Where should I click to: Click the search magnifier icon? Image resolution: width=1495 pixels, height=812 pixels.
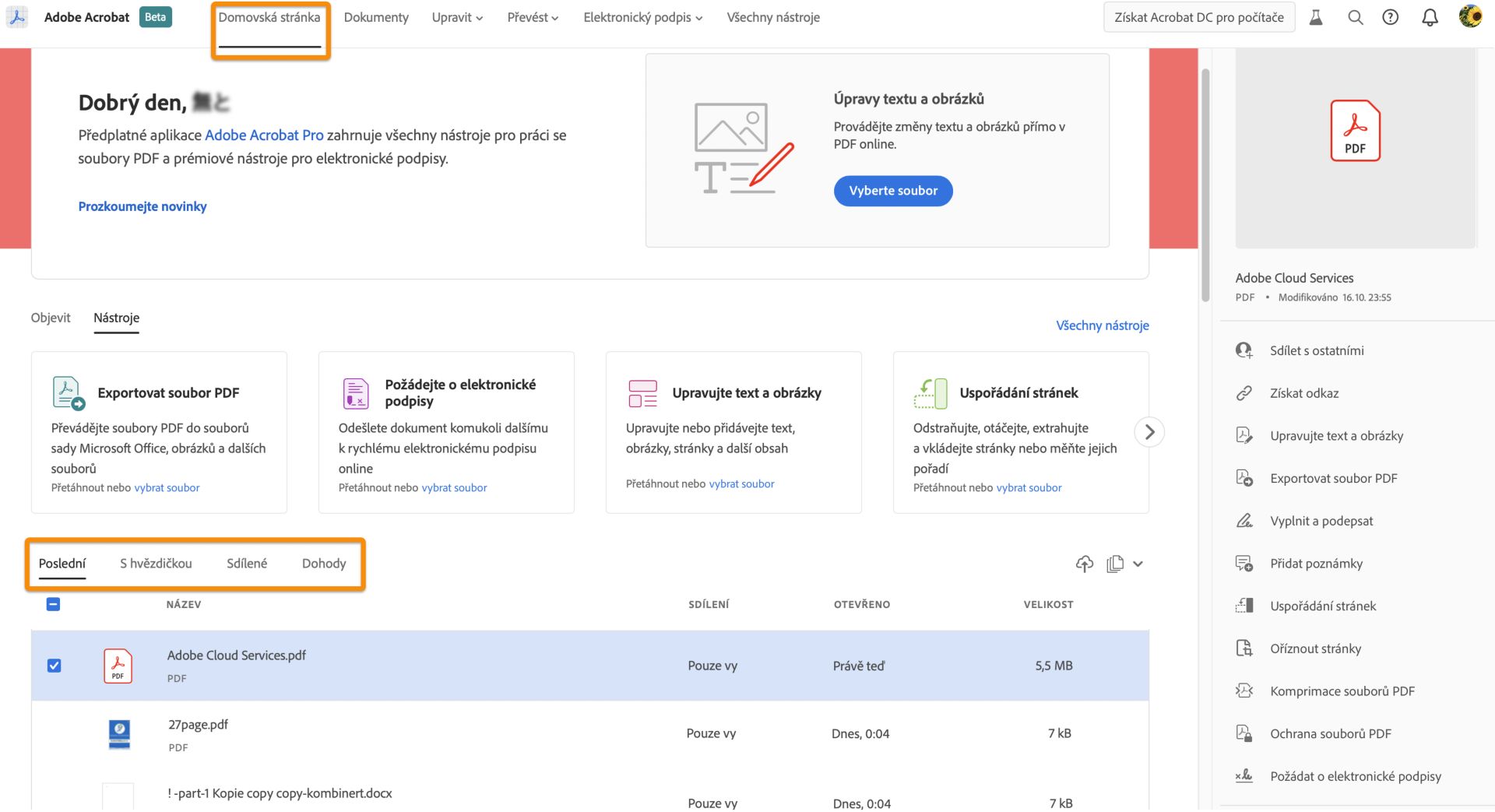[x=1356, y=17]
